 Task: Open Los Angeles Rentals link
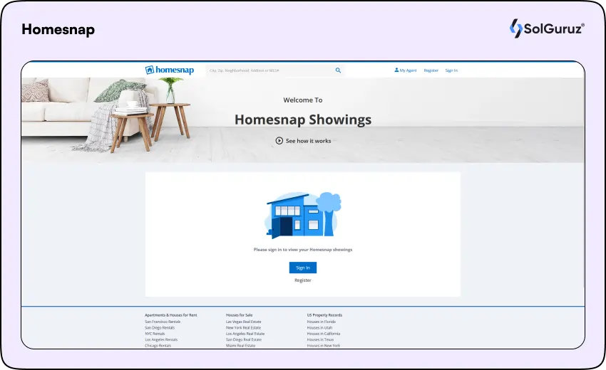click(x=161, y=339)
